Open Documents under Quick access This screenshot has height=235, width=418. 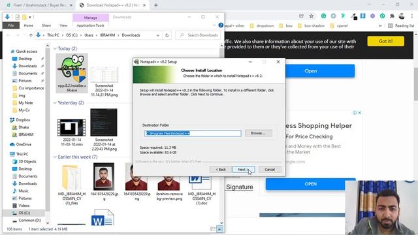tap(27, 73)
